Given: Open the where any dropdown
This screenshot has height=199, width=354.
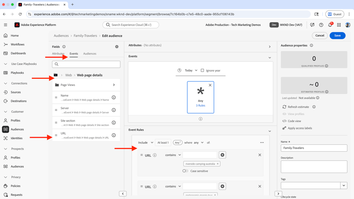Looking at the screenshot, I should (199, 142).
